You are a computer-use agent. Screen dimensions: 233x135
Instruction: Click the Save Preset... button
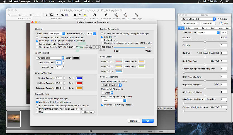point(207,23)
